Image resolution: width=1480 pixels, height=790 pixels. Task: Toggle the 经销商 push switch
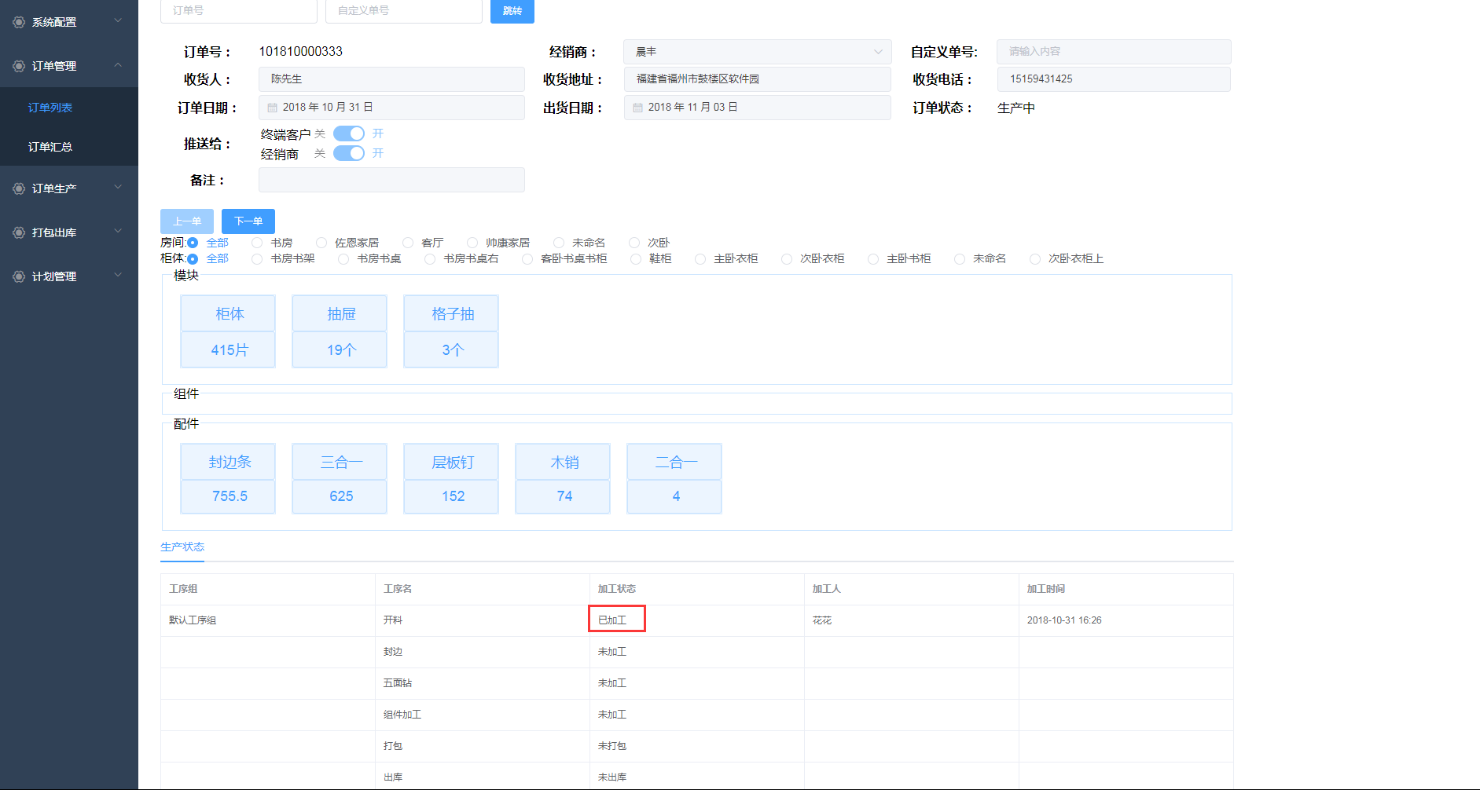coord(349,153)
